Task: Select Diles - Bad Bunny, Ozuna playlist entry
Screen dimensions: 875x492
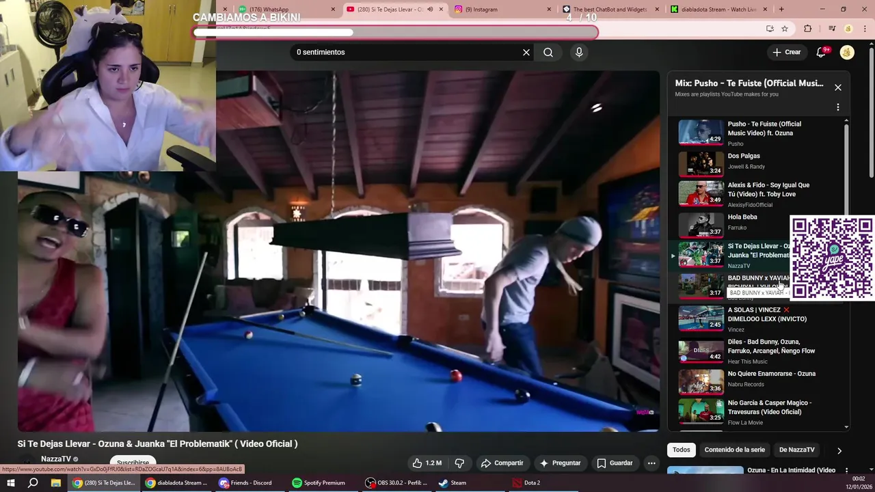Action: click(757, 351)
